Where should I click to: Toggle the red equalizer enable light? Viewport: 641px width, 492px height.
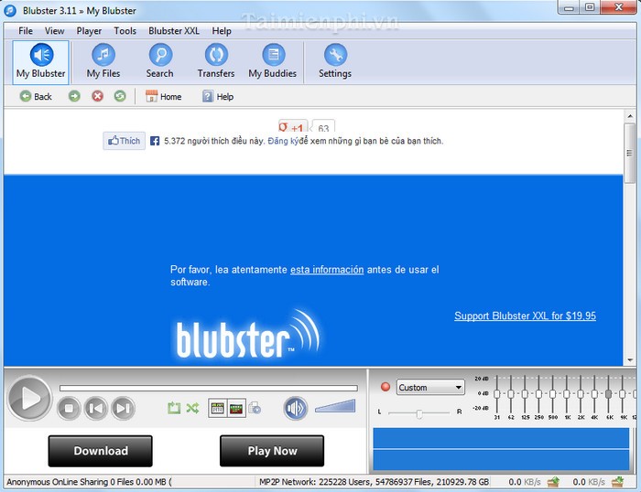coord(386,387)
